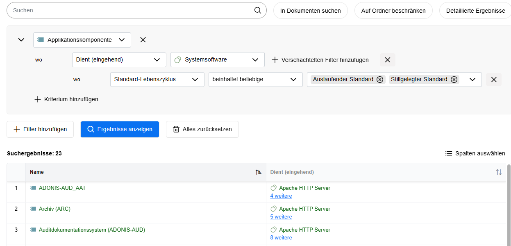Click the sort icon in the Dient (eingehend) column
The height and width of the screenshot is (246, 511).
tap(499, 172)
